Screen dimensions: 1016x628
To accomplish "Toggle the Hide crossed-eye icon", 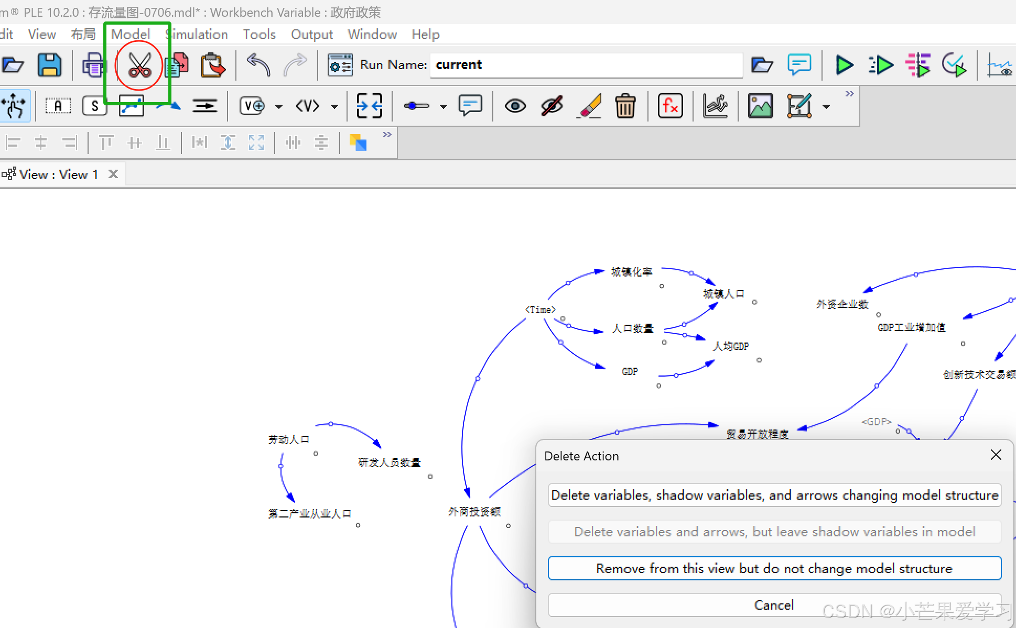I will coord(552,106).
